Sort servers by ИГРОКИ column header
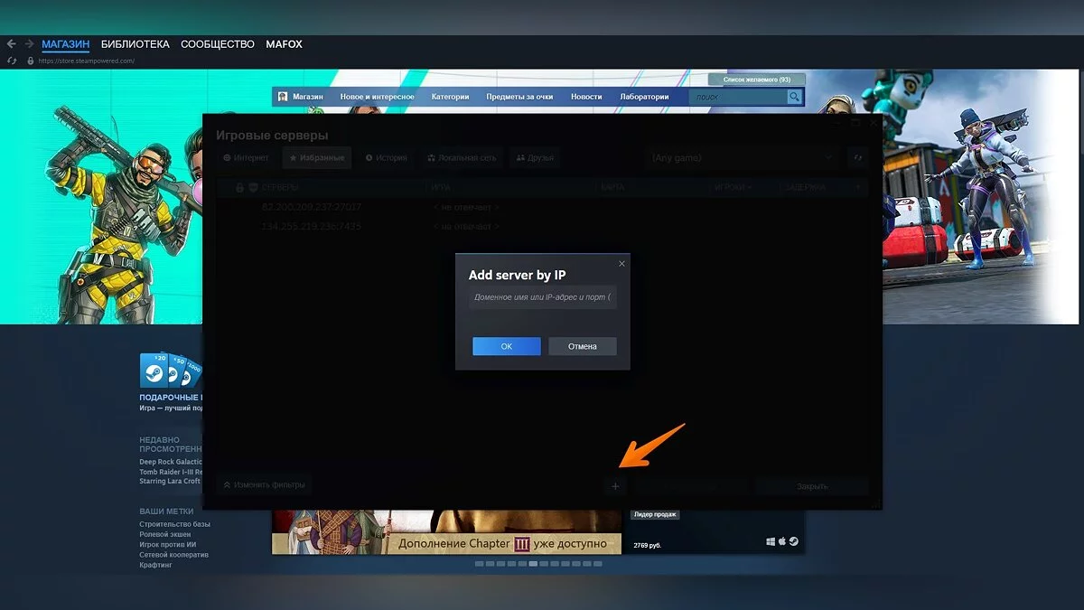This screenshot has height=610, width=1084. coord(732,188)
